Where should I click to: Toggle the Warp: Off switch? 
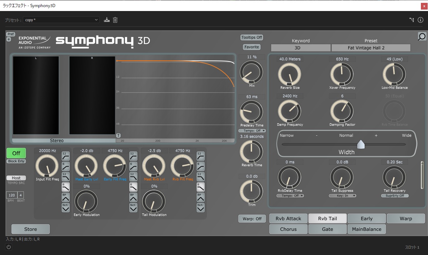pos(252,219)
